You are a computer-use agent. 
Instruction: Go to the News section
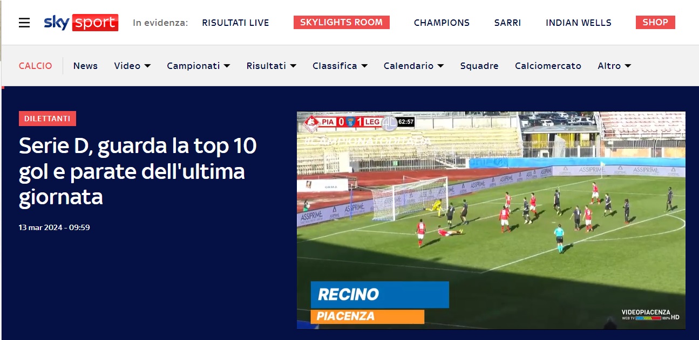click(85, 66)
